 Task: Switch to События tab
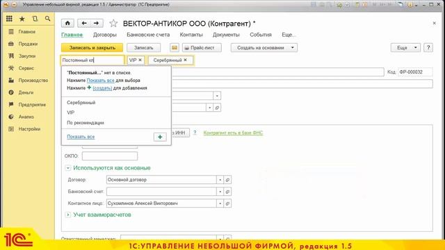point(261,35)
